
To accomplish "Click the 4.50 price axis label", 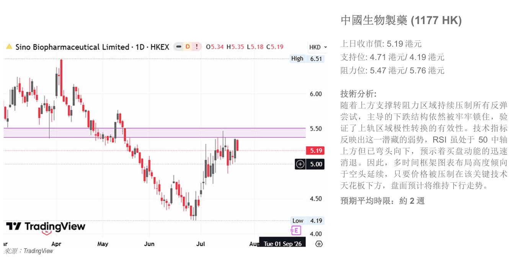I will [x=316, y=199].
